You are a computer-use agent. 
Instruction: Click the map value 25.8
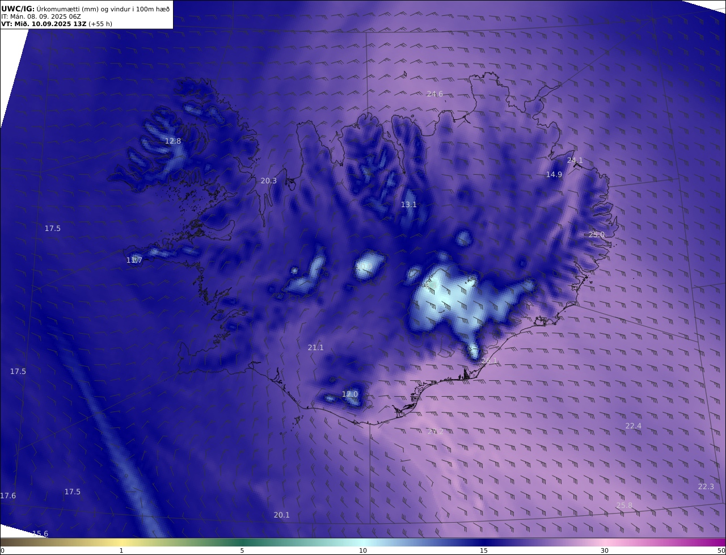(624, 506)
